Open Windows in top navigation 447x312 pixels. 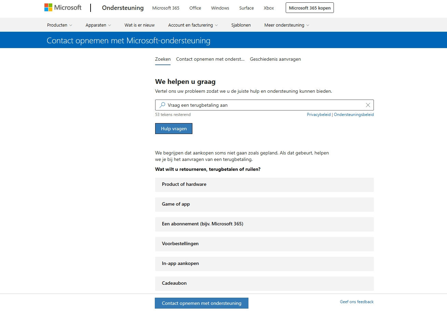[220, 8]
